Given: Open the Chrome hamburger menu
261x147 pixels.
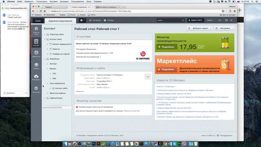Looking at the screenshot, I should coord(234,11).
